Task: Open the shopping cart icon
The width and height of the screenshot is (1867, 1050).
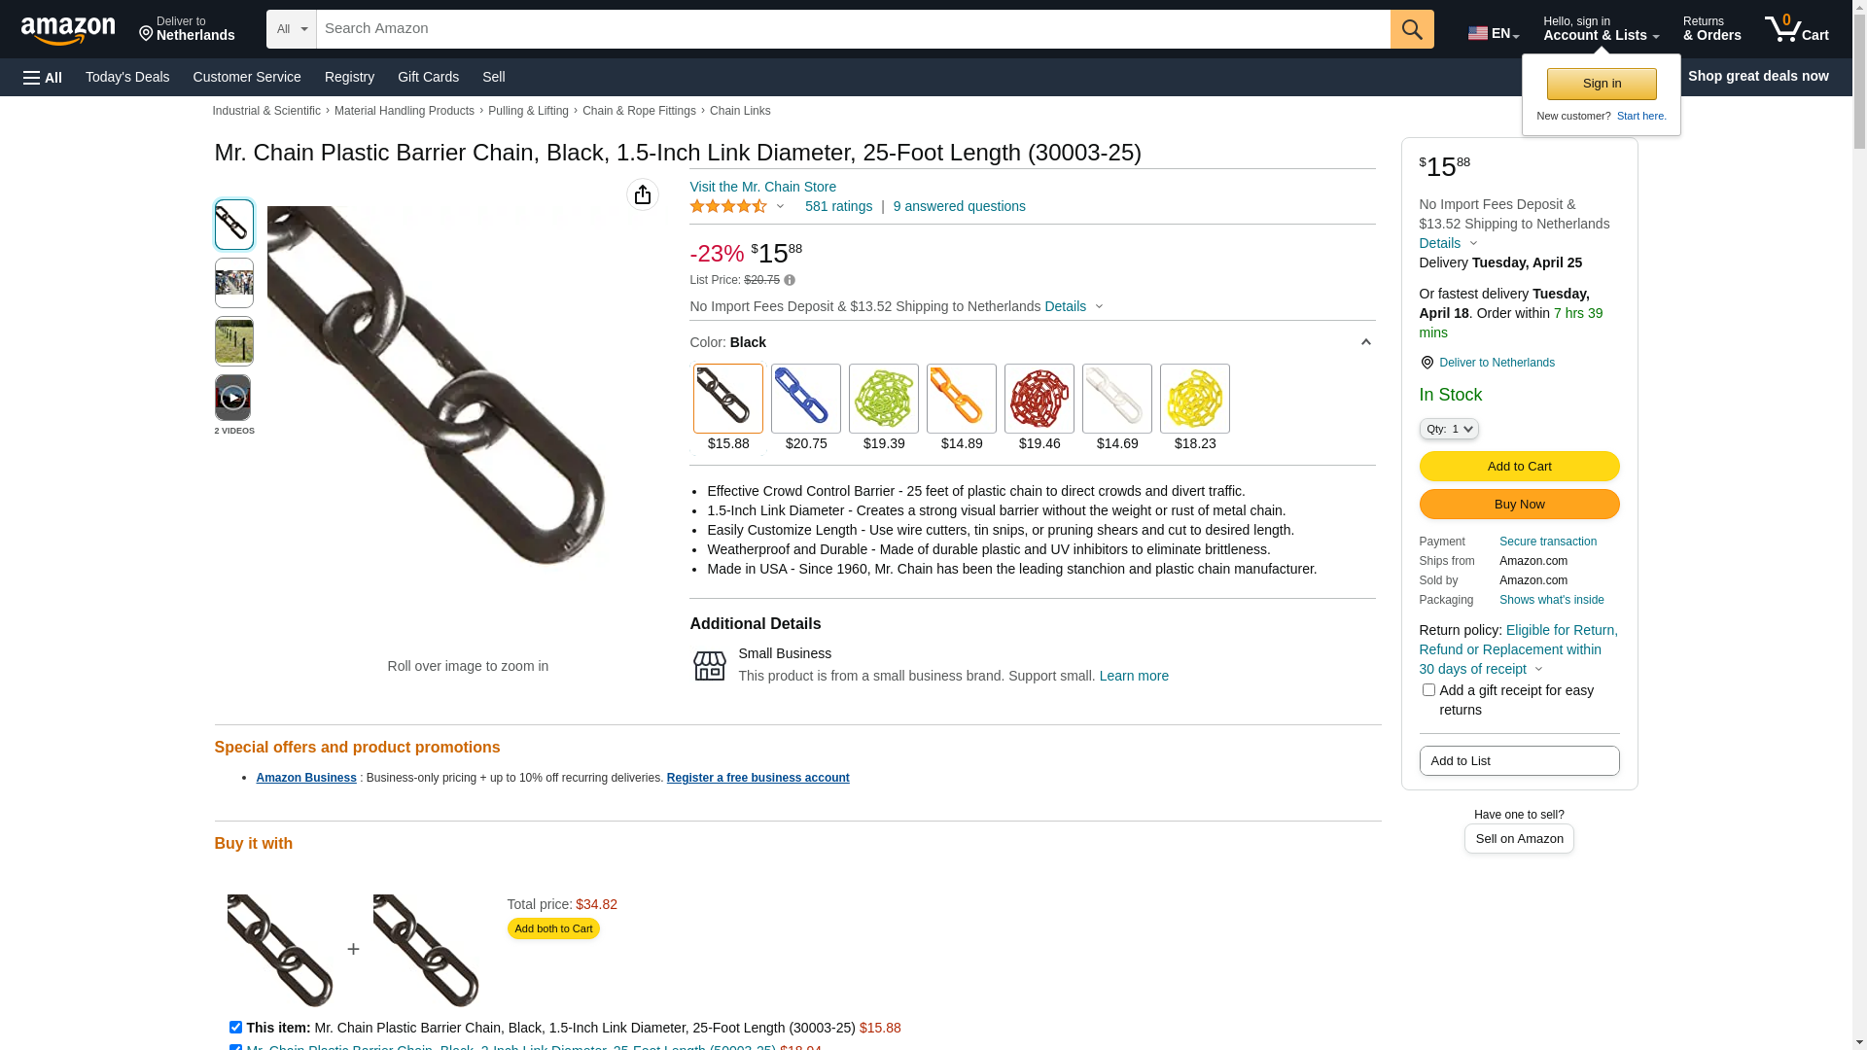Action: click(1796, 29)
